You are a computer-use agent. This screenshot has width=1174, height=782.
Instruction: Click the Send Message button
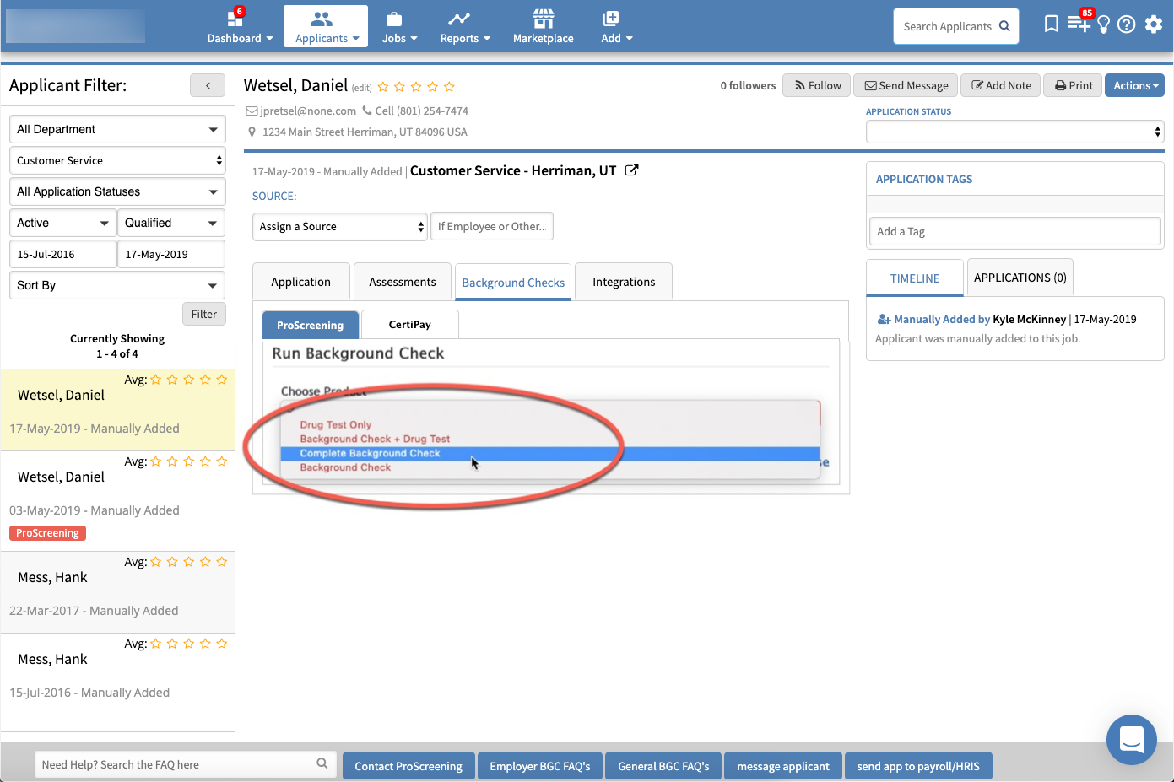(x=906, y=85)
